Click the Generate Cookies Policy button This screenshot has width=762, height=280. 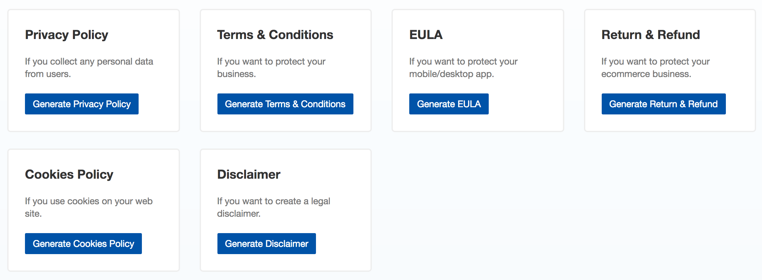(x=83, y=244)
